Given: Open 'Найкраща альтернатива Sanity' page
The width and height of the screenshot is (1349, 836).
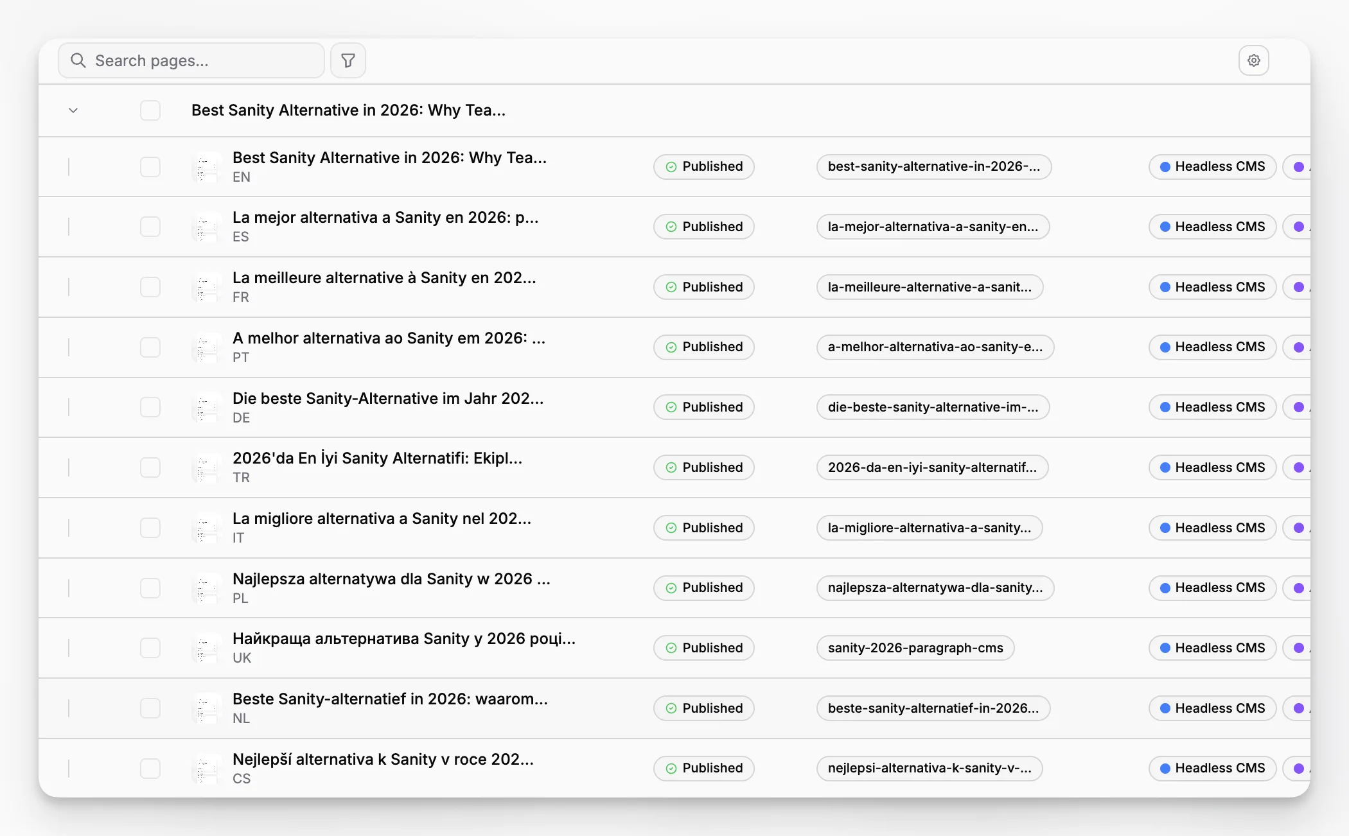Looking at the screenshot, I should [404, 639].
